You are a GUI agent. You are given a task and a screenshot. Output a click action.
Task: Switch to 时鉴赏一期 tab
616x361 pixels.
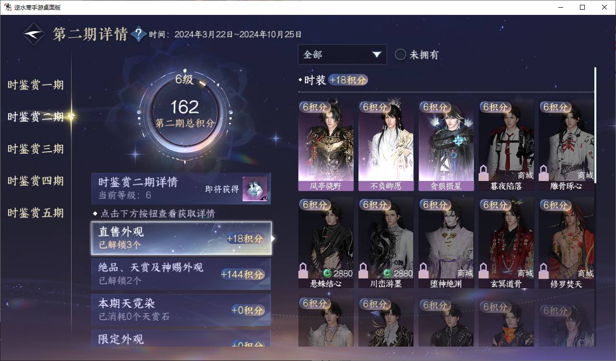point(36,85)
